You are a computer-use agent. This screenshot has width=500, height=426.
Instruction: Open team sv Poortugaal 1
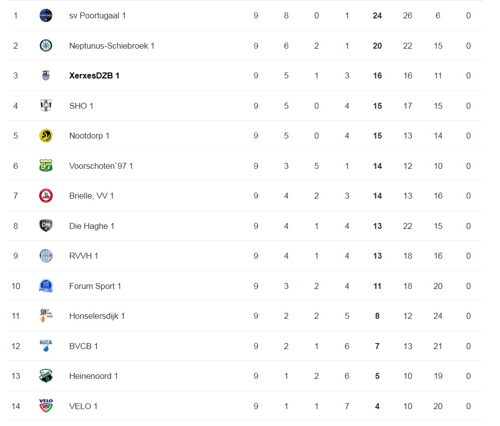97,15
